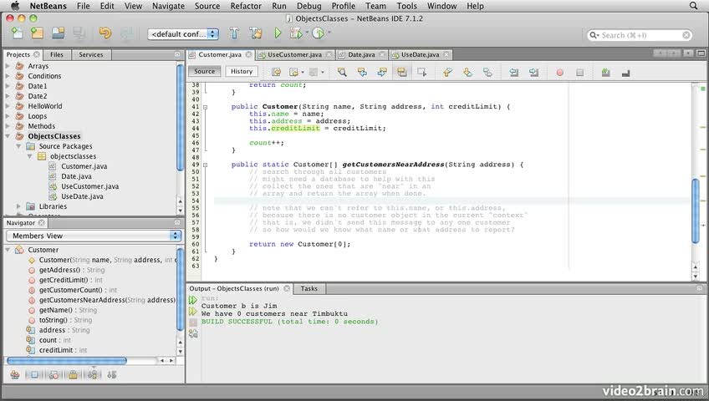
Task: Open the Refactor menu
Action: tap(246, 6)
